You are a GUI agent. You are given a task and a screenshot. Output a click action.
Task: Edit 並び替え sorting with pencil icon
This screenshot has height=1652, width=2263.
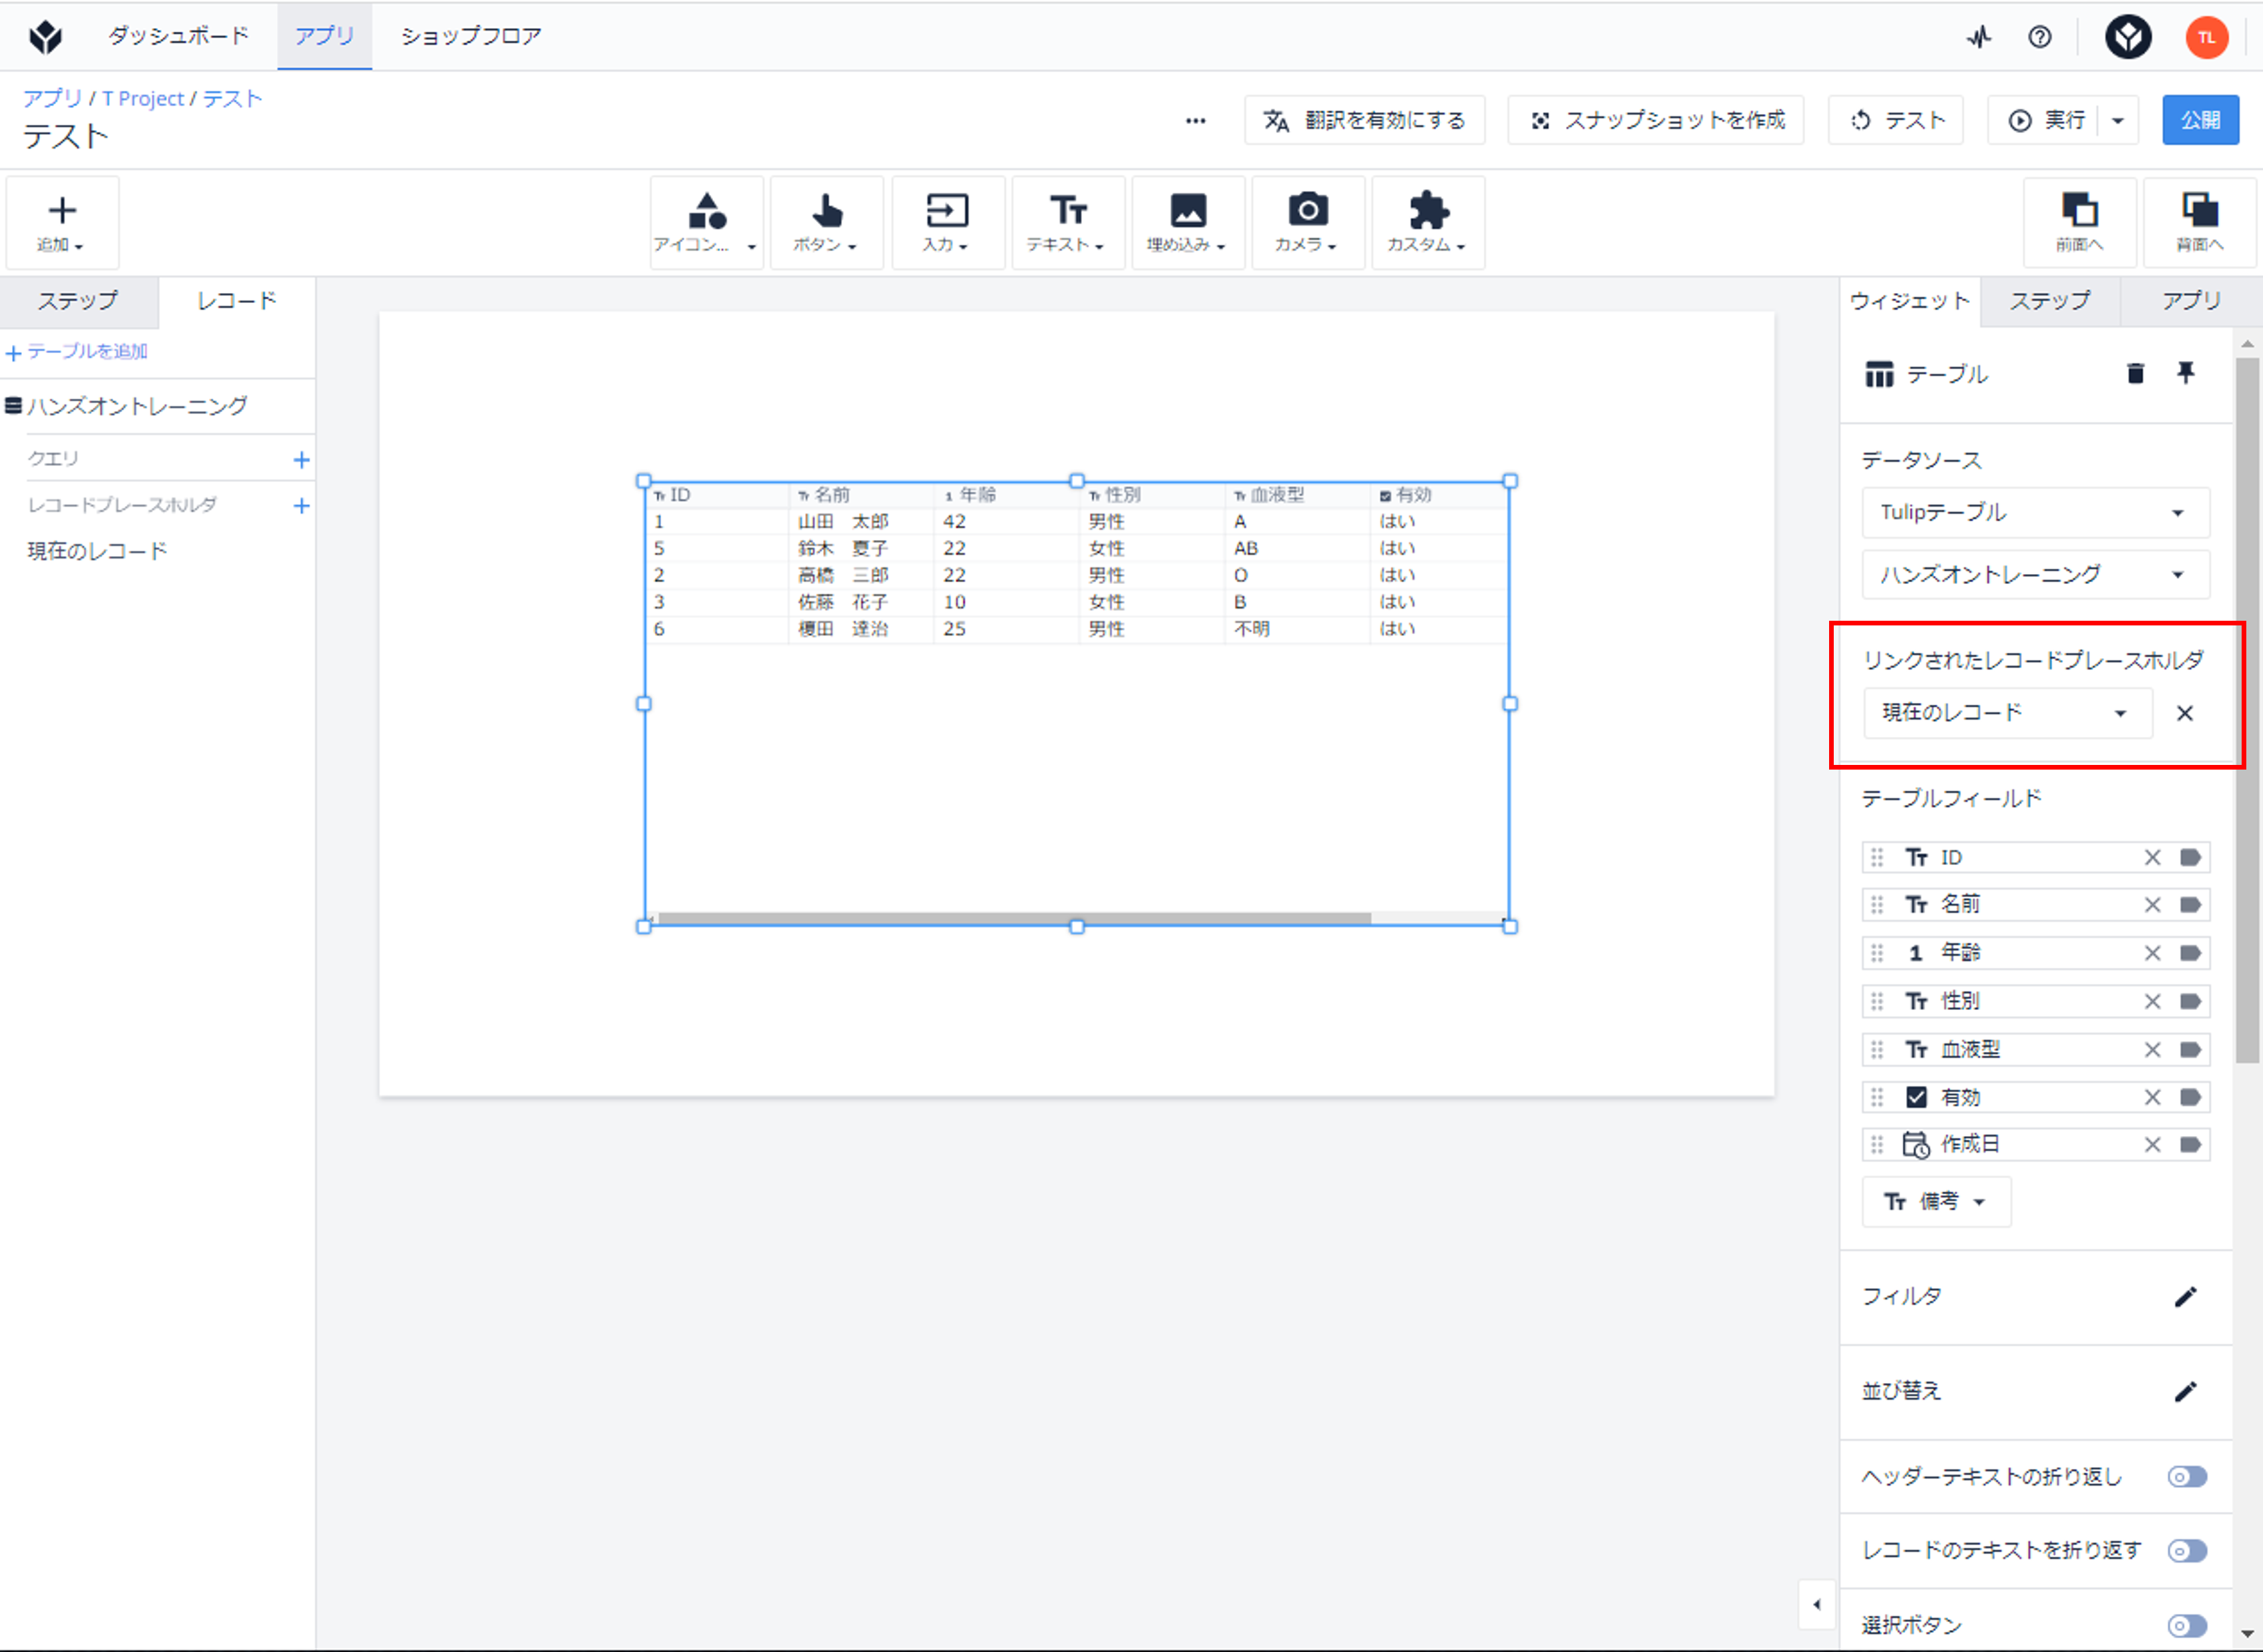2186,1391
